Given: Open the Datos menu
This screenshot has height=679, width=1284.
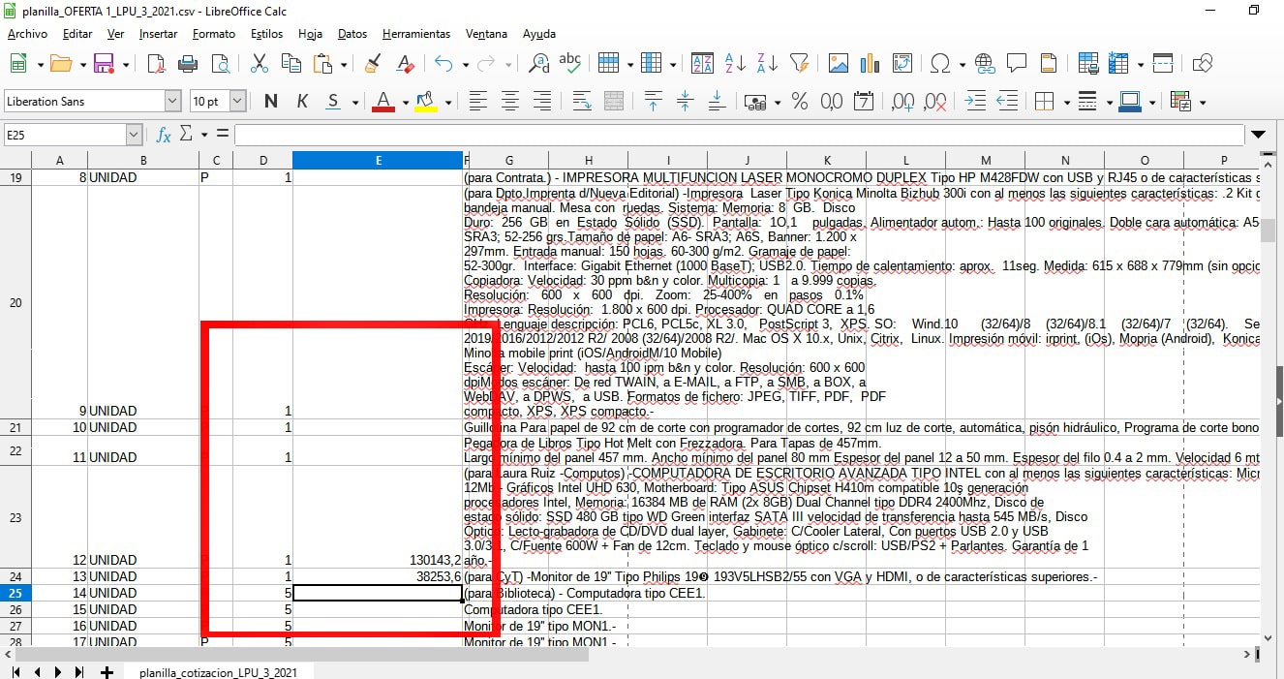Looking at the screenshot, I should point(352,34).
